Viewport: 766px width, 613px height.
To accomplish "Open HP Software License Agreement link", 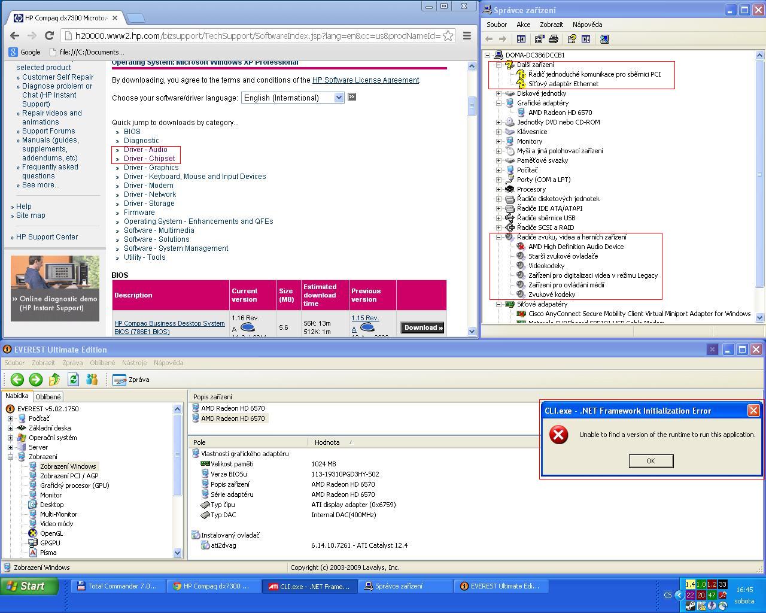I will click(366, 80).
